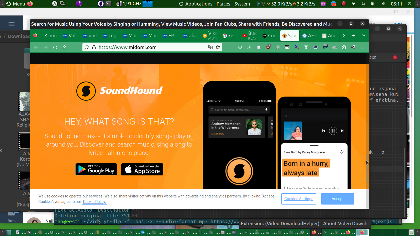Close the txt tab in background editor window
Screen dimensions: 420x236
coord(395,57)
